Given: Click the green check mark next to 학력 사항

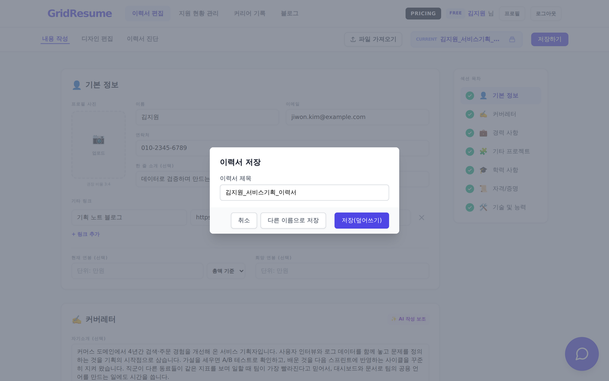Looking at the screenshot, I should pyautogui.click(x=470, y=170).
